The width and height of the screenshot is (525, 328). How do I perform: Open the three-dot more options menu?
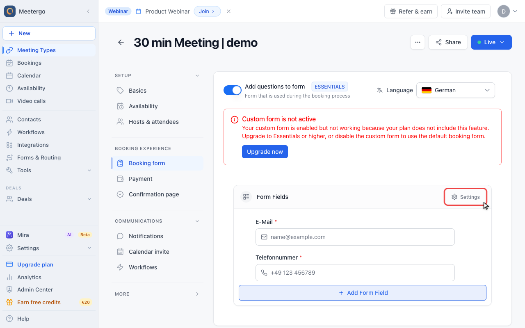[x=418, y=42]
